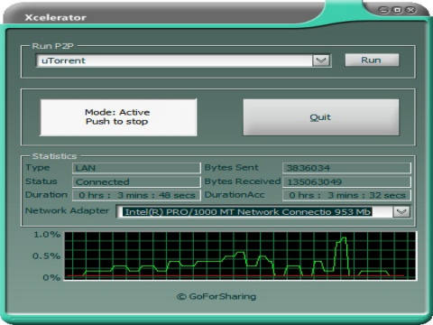Click the Run button
This screenshot has width=433, height=325.
pos(372,60)
